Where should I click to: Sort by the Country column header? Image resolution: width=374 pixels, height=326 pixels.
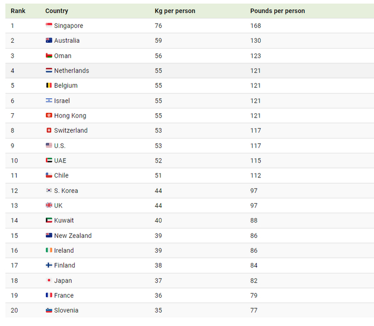click(x=57, y=11)
